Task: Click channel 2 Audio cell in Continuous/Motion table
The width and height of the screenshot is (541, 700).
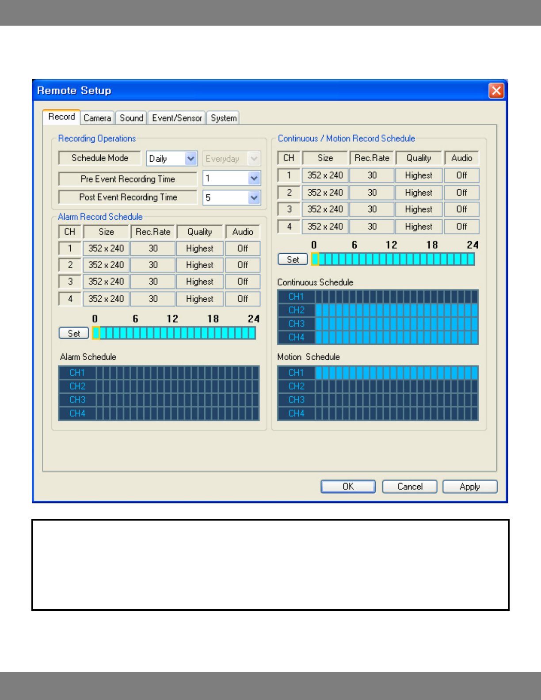Action: 461,193
